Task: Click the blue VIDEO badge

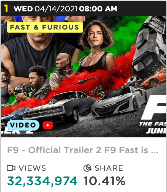Action: click(x=23, y=125)
